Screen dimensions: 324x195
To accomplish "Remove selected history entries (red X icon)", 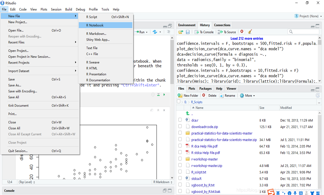I will pyautogui.click(x=242, y=32).
